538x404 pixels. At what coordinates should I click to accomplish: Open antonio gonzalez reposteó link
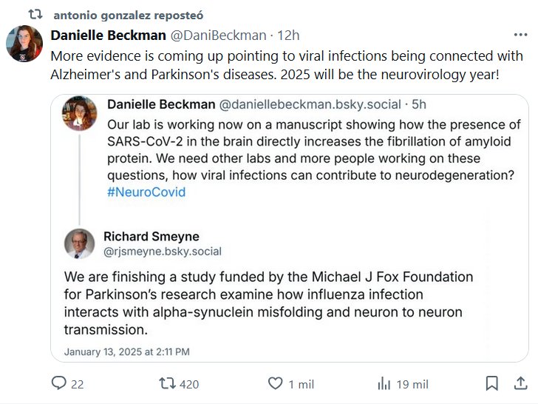pyautogui.click(x=129, y=15)
